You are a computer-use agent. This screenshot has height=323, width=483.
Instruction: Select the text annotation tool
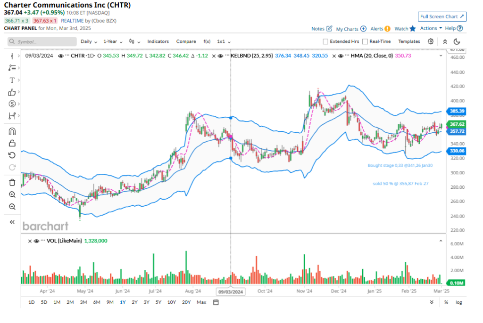tap(12, 80)
